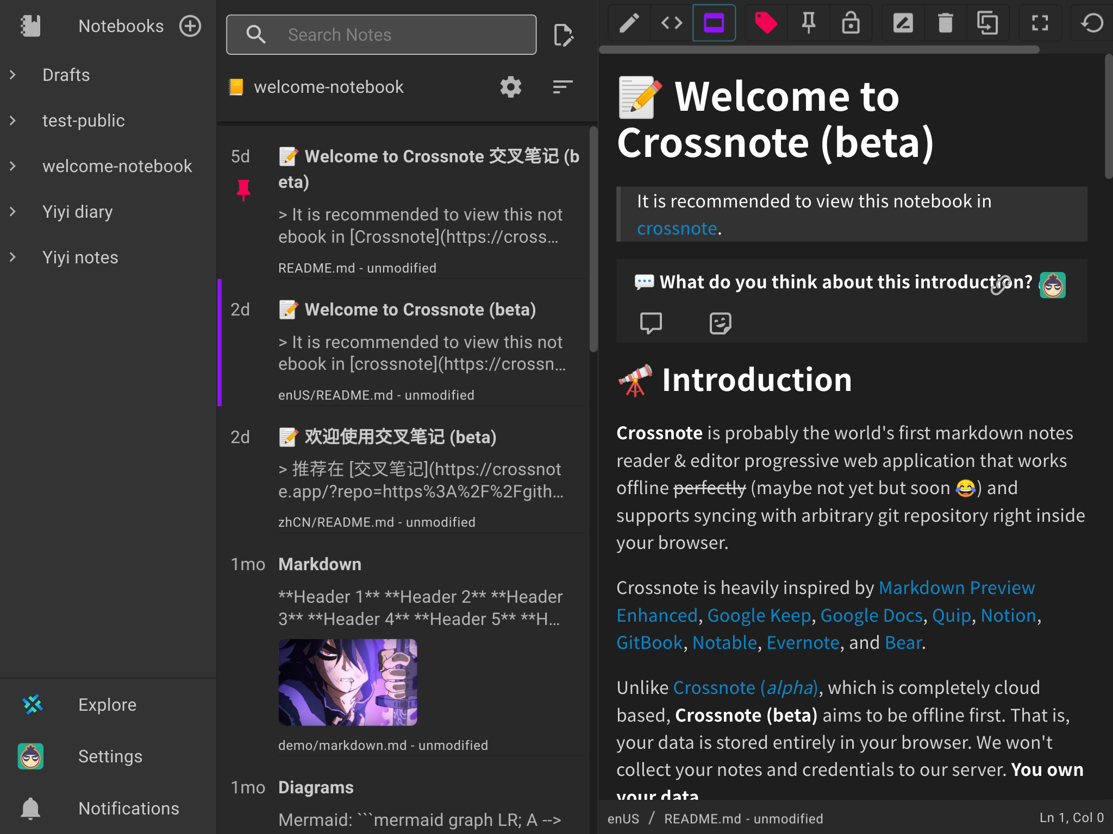The image size is (1113, 834).
Task: Follow the Google Keep link
Action: coord(759,615)
